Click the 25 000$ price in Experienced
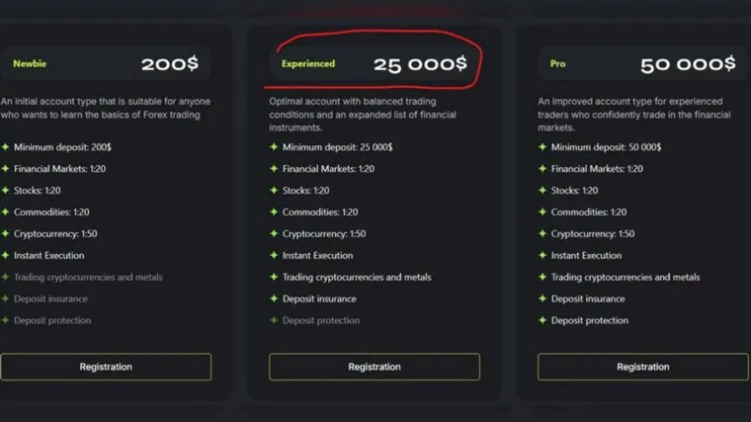 point(420,64)
